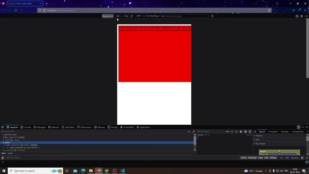Expand the head element in markup
Image resolution: width=309 pixels, height=174 pixels.
tap(3, 140)
